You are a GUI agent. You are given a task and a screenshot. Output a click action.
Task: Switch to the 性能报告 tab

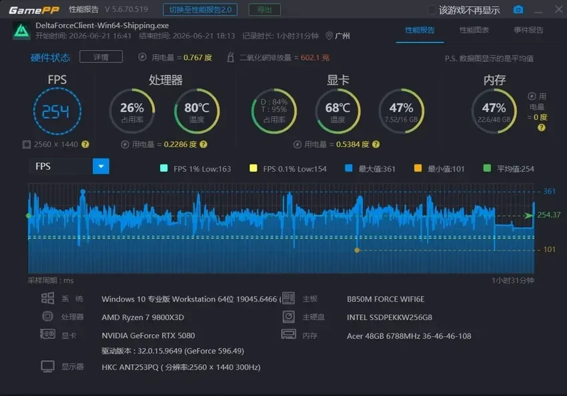click(420, 31)
